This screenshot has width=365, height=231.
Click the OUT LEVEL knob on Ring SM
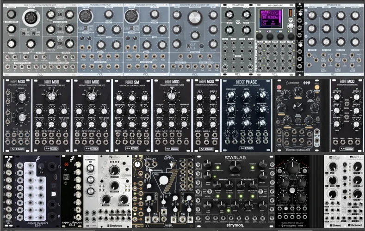(144, 124)
